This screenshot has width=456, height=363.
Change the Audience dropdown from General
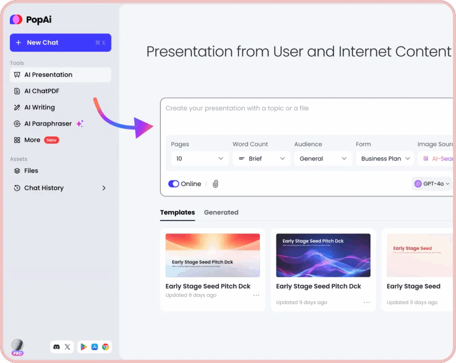coord(323,158)
